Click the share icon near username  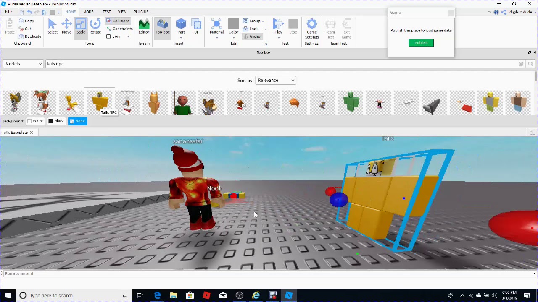coord(503,12)
